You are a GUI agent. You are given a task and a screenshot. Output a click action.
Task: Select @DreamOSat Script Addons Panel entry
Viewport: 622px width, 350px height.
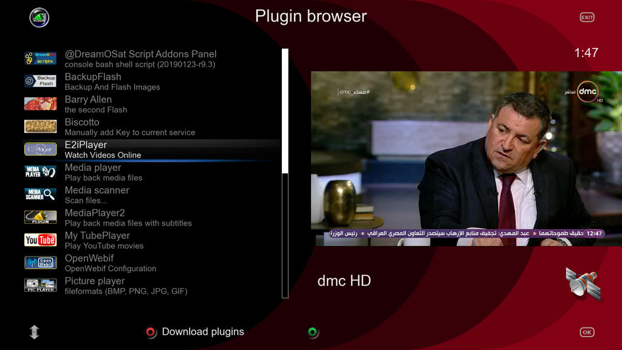pos(152,58)
